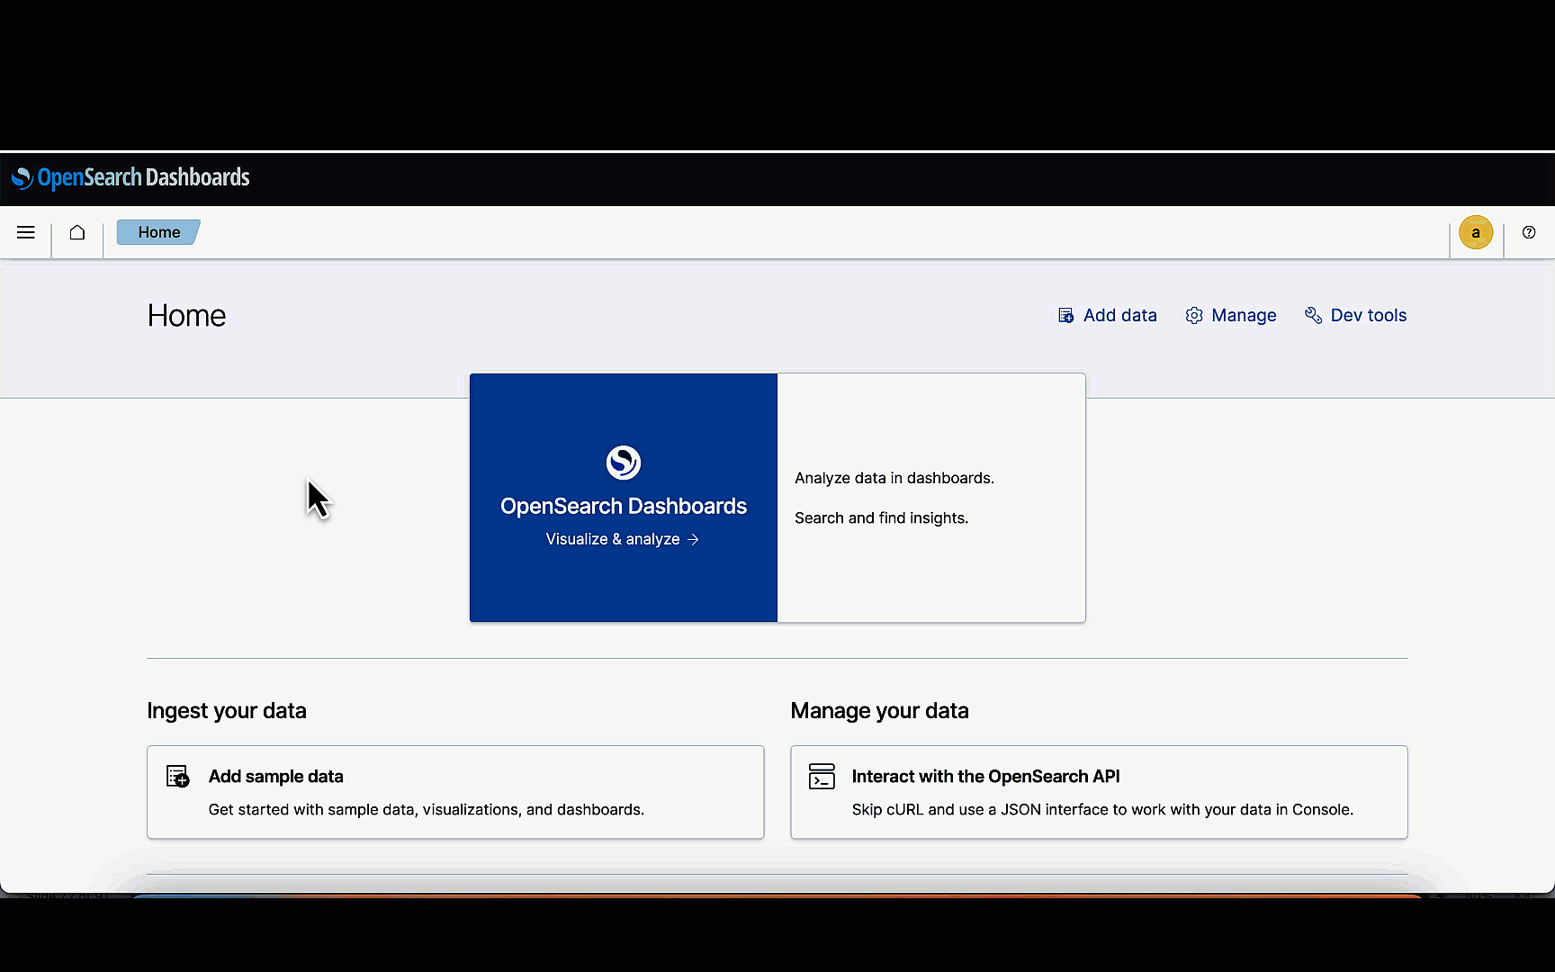This screenshot has height=972, width=1555.
Task: Open the hamburger navigation menu
Action: tap(26, 232)
